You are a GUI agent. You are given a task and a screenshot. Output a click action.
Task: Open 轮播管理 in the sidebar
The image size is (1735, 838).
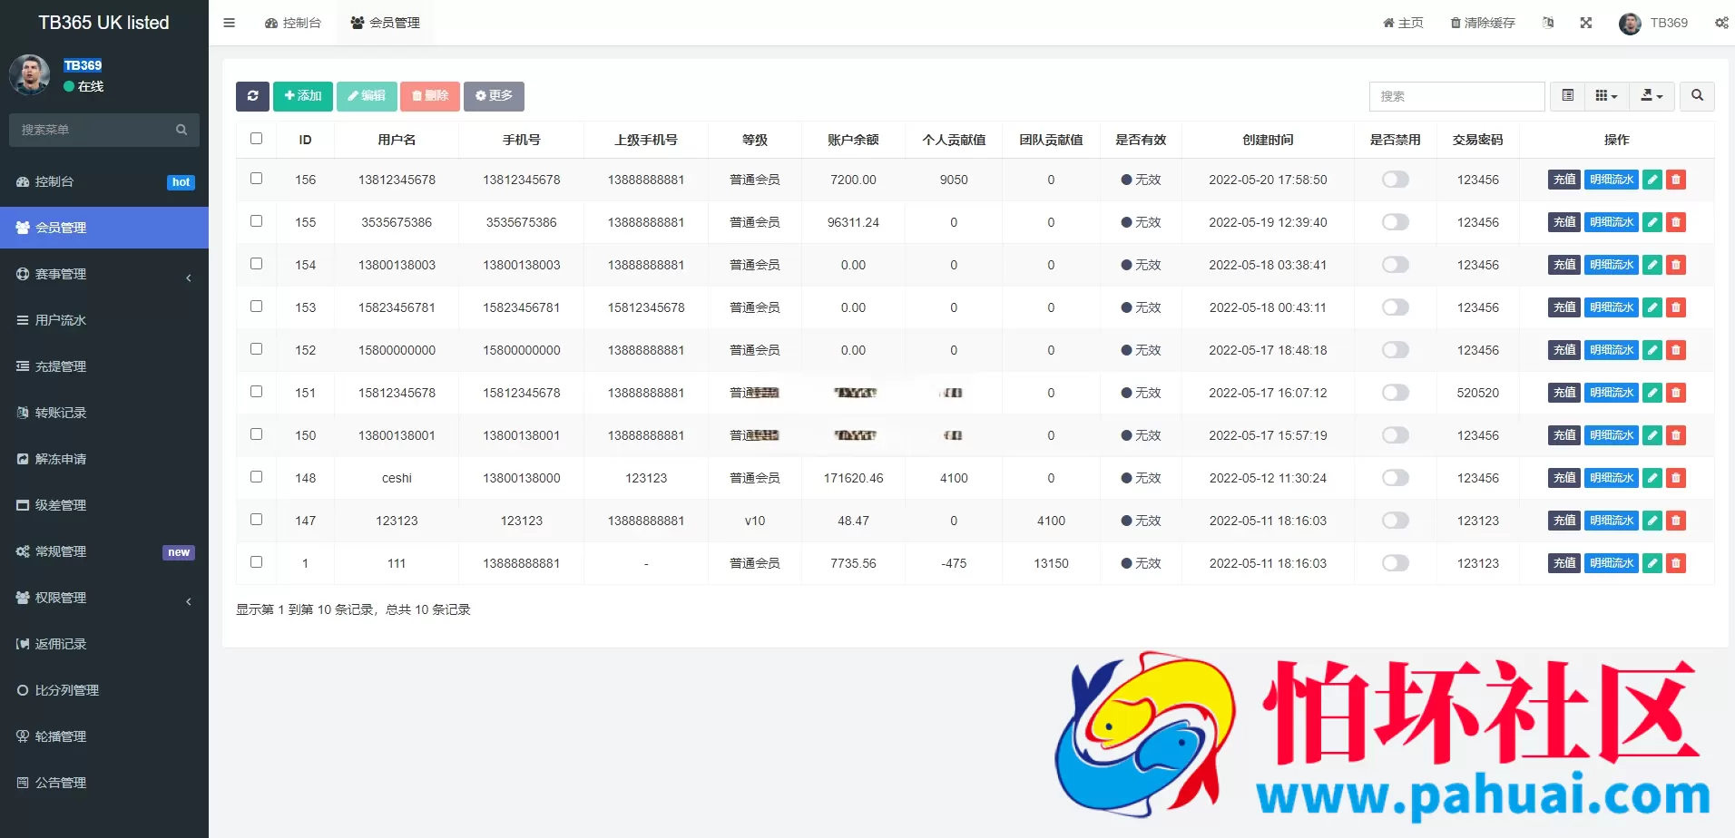point(104,736)
